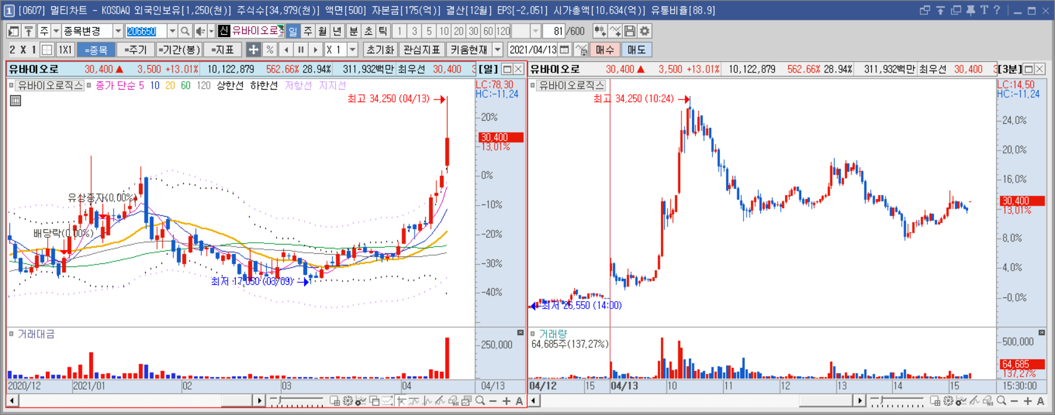Screen dimensions: 1055x415
Task: Click the magnifier icon below 3-minute chart
Action: click(x=1002, y=401)
